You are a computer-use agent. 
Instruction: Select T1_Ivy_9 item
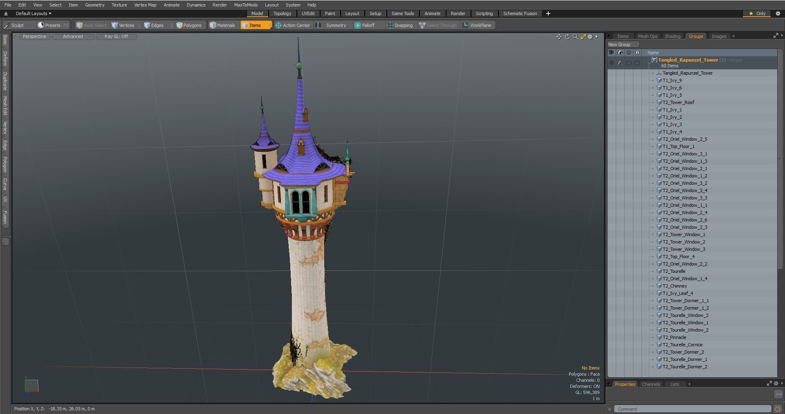tap(672, 80)
